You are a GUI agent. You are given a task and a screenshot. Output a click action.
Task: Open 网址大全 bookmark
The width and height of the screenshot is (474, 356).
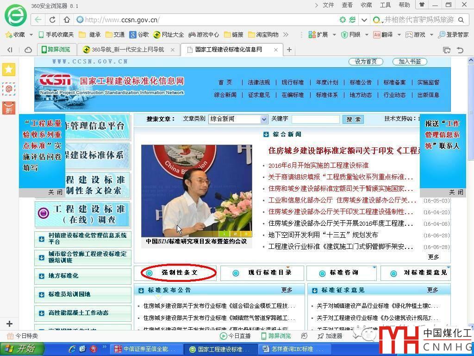pos(168,34)
